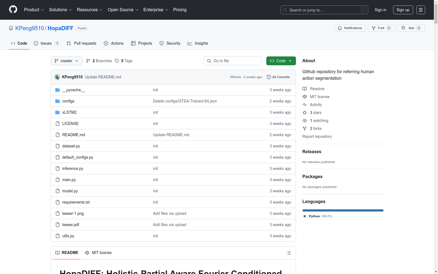This screenshot has width=438, height=274.
Task: Expand the Open Source menu
Action: click(123, 10)
